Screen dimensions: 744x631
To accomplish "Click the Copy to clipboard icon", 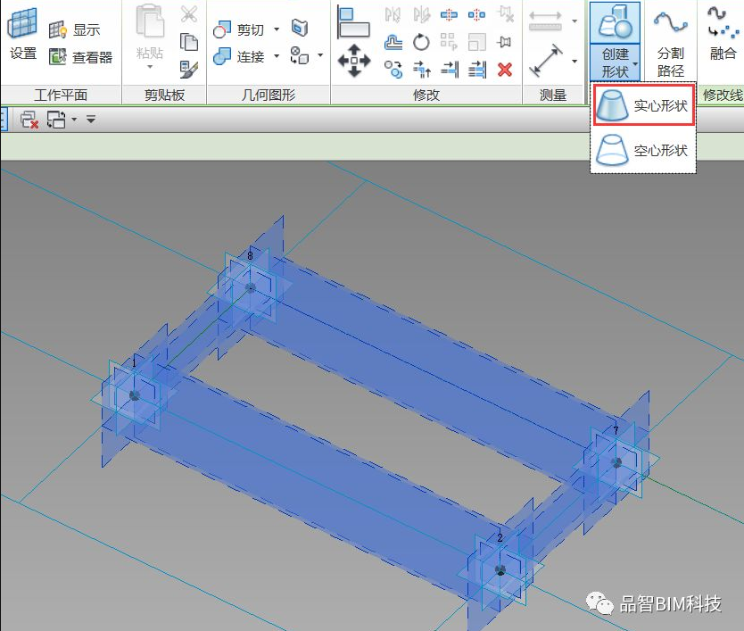I will 188,42.
